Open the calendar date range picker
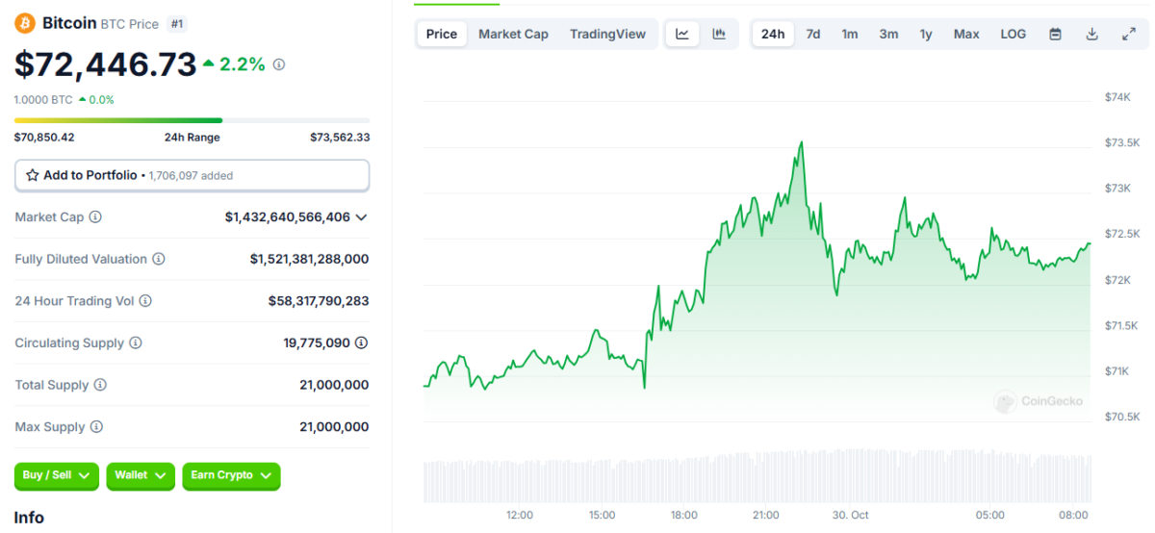Viewport: 1155px width, 533px height. coord(1055,34)
